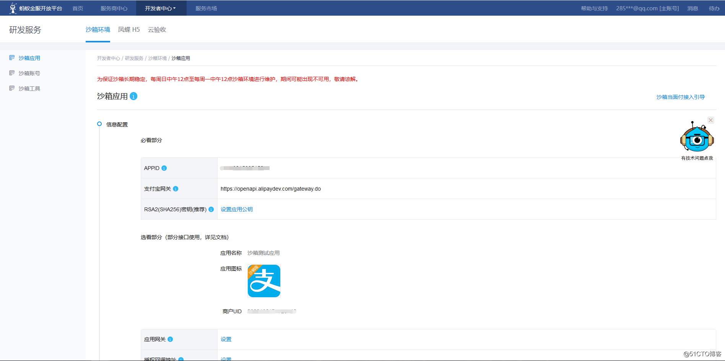The height and width of the screenshot is (361, 725).
Task: Select 沙箱账号 in the sidebar
Action: point(29,73)
